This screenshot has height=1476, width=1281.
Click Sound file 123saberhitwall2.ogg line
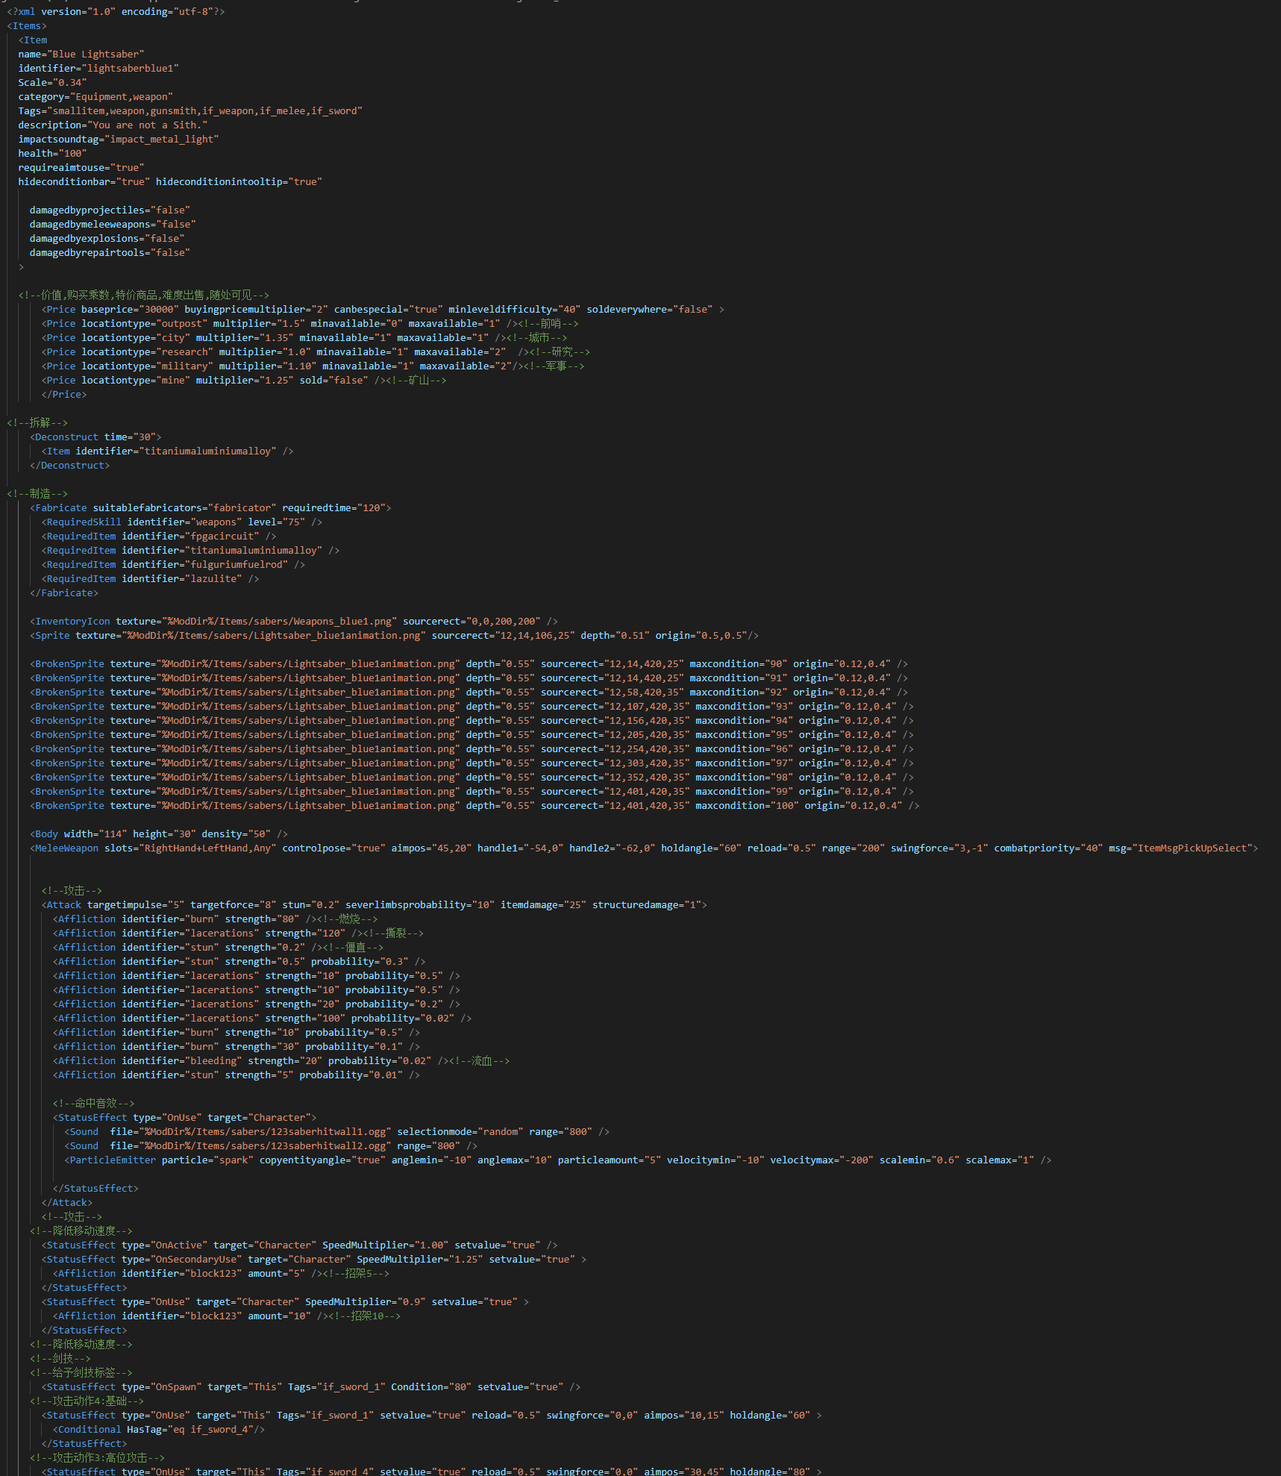pos(272,1146)
